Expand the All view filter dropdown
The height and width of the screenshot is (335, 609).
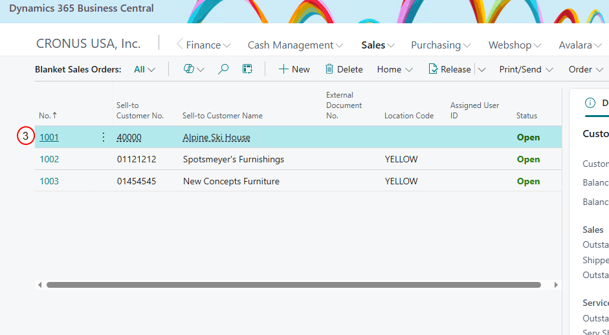coord(144,69)
